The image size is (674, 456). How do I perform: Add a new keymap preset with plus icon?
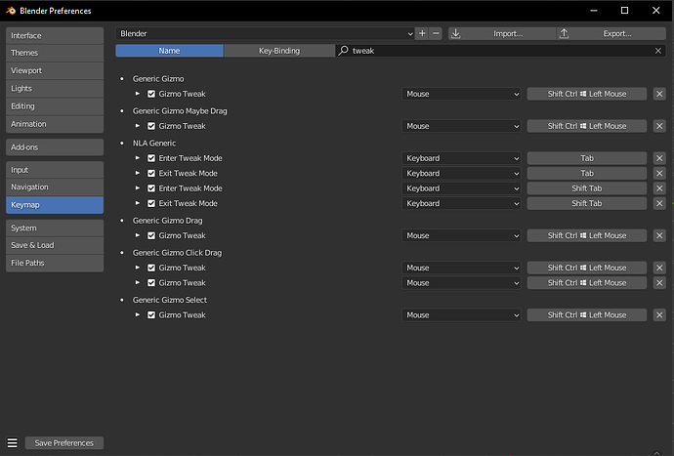[422, 33]
